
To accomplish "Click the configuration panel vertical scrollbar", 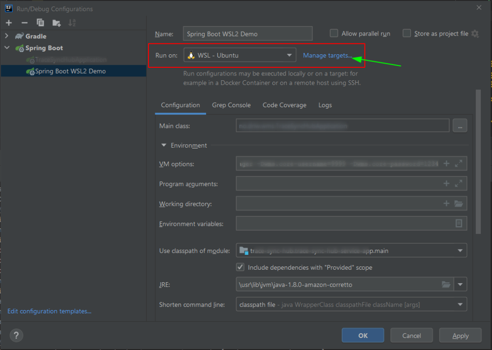I will [x=478, y=162].
